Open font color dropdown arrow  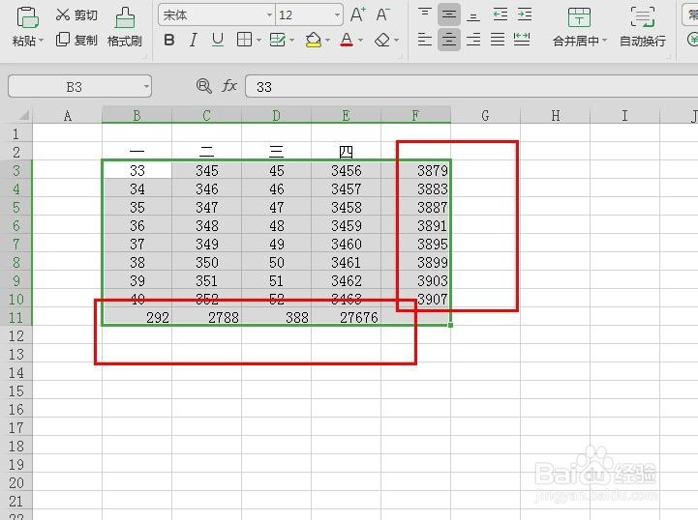360,41
